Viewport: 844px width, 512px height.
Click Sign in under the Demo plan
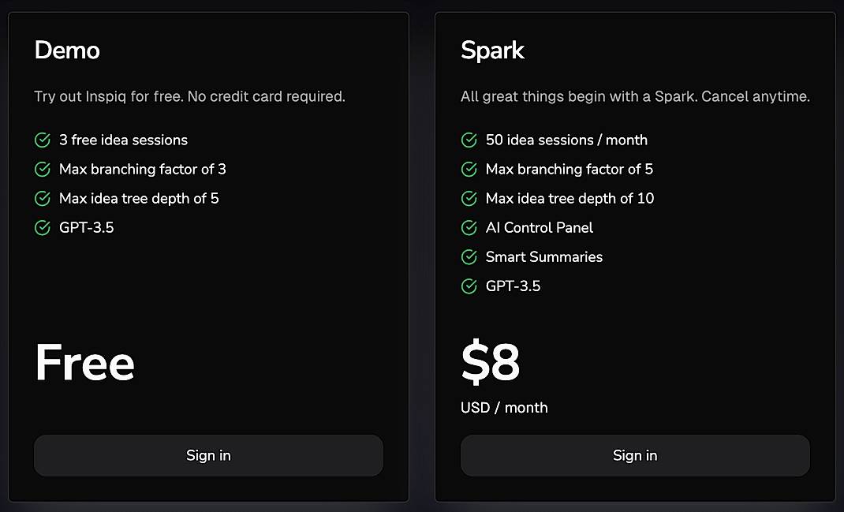(x=208, y=455)
